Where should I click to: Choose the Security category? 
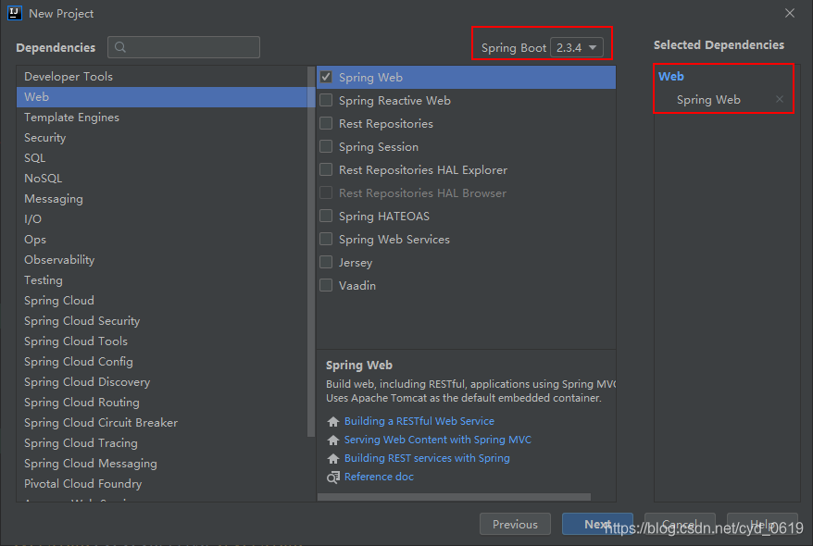coord(162,137)
